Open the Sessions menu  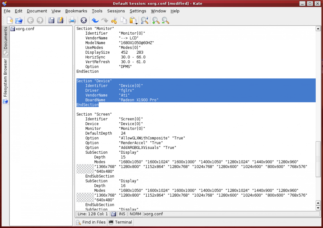click(x=116, y=11)
